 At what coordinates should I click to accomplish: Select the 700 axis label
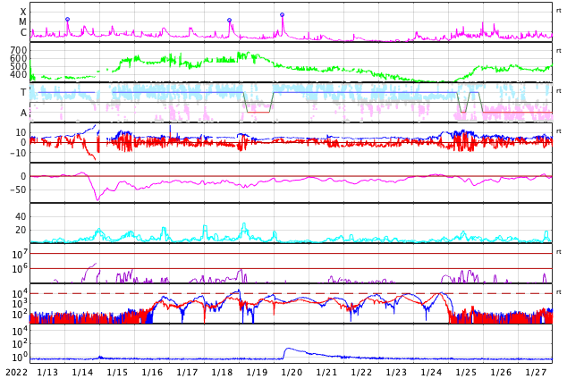coord(19,50)
